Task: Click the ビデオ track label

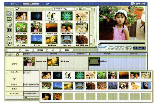Action: point(15,64)
